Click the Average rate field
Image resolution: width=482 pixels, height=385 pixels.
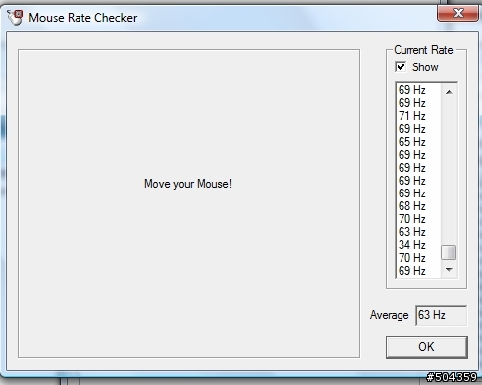(441, 316)
